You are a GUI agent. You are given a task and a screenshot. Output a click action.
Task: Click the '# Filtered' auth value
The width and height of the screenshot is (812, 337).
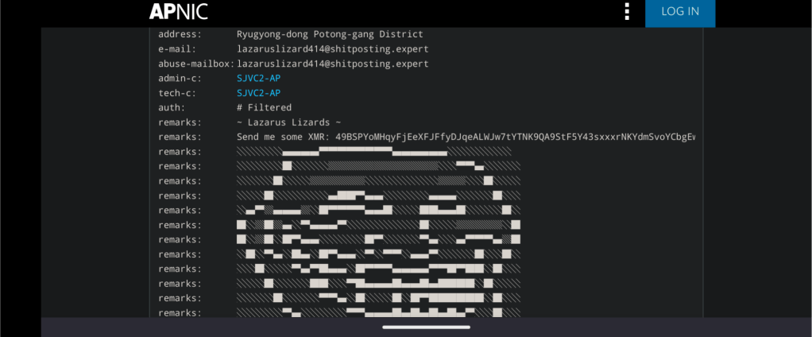(x=264, y=107)
